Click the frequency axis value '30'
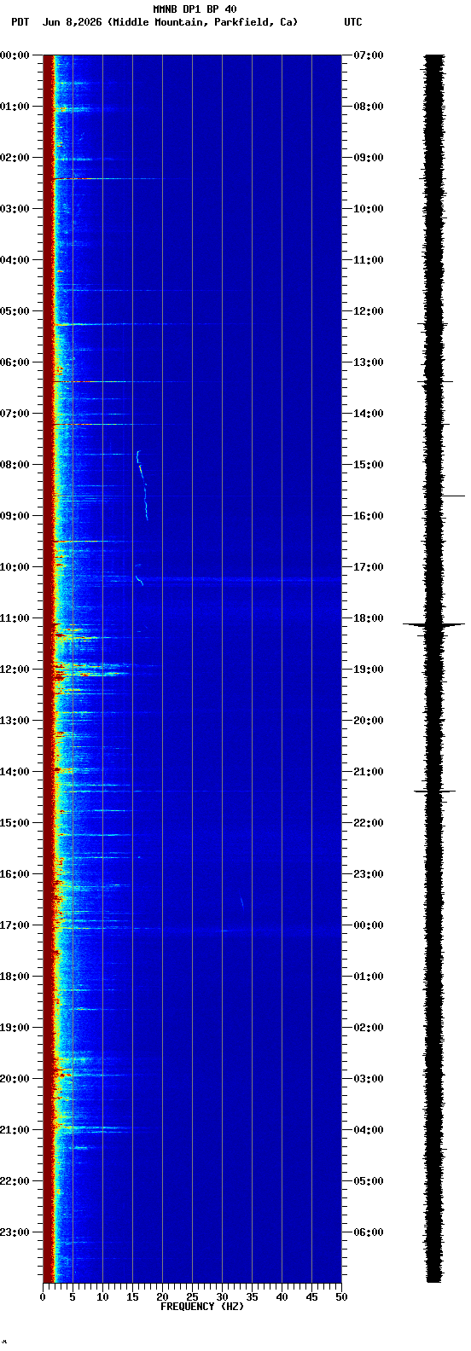Viewport: 471px width, 1351px height. pos(222,1297)
